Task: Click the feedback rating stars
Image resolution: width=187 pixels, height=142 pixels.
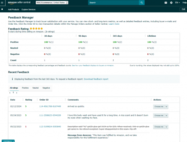Action: [36, 29]
